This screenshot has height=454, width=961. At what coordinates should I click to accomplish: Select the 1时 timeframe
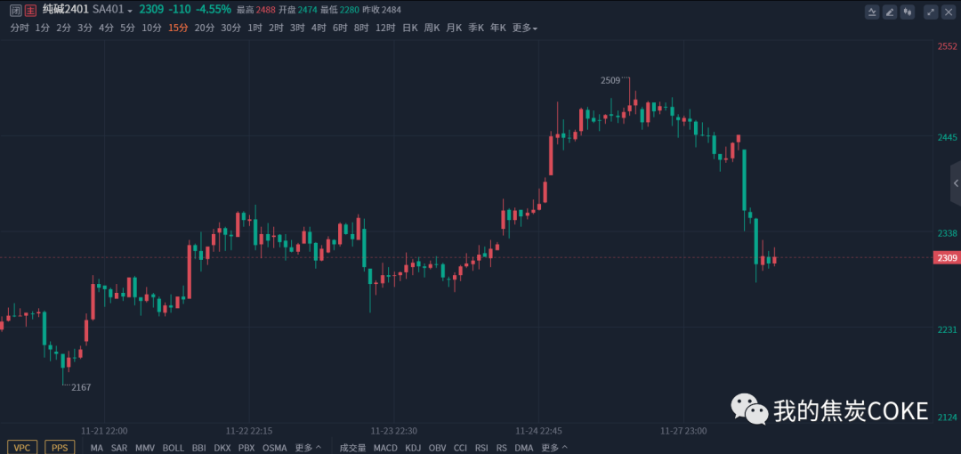pos(255,28)
